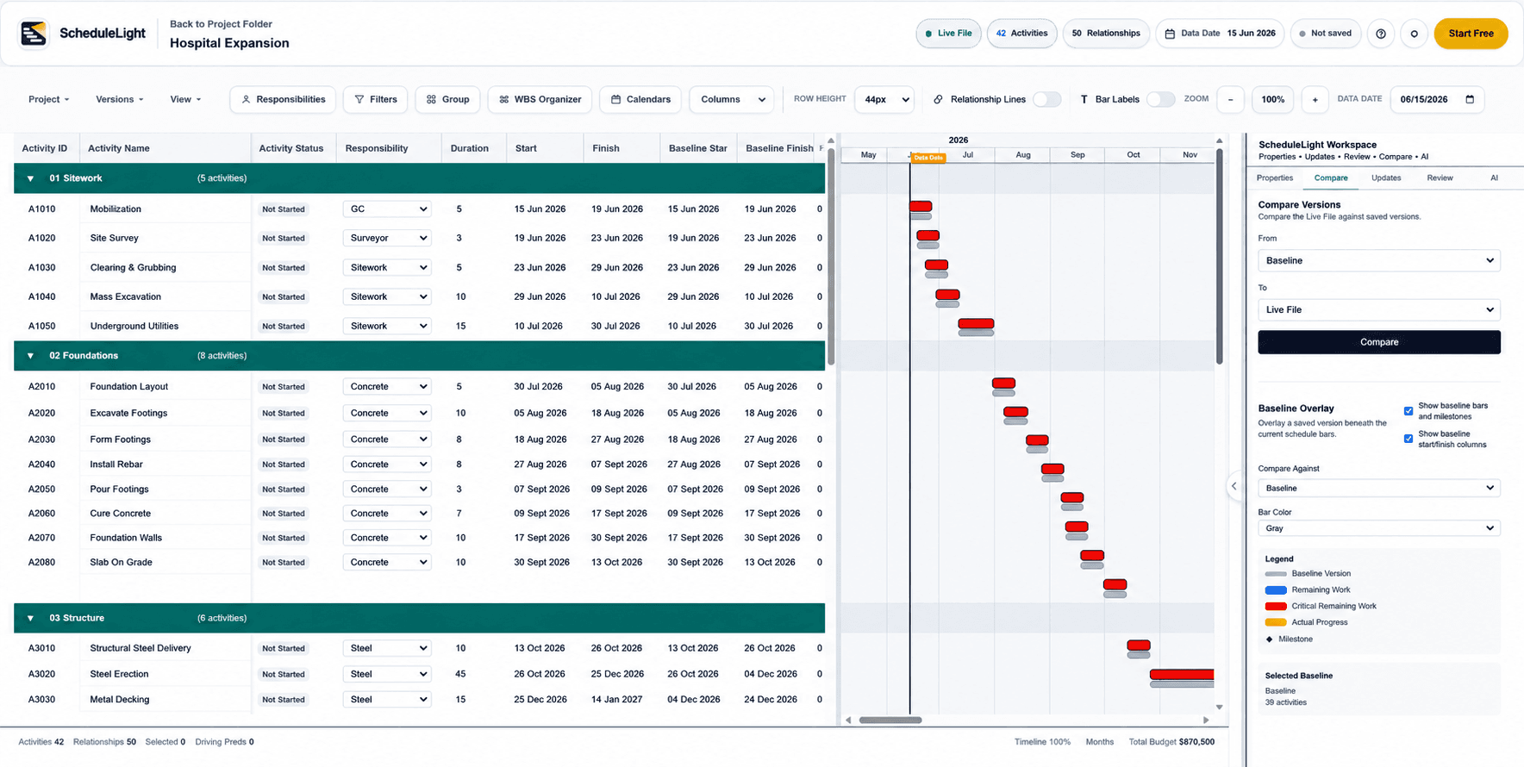
Task: Click the black Compare button
Action: point(1379,342)
